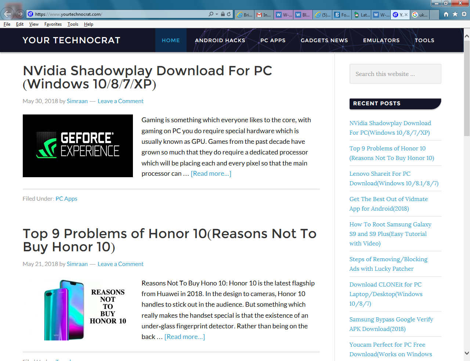Click Read more for NVidia Shadowplay post
The width and height of the screenshot is (470, 361).
(211, 174)
